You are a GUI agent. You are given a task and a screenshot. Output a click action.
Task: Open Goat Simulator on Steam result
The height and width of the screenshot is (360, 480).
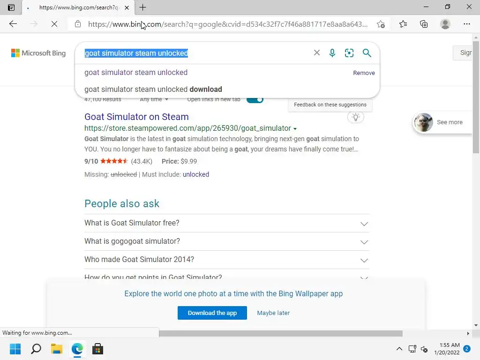pos(136,117)
